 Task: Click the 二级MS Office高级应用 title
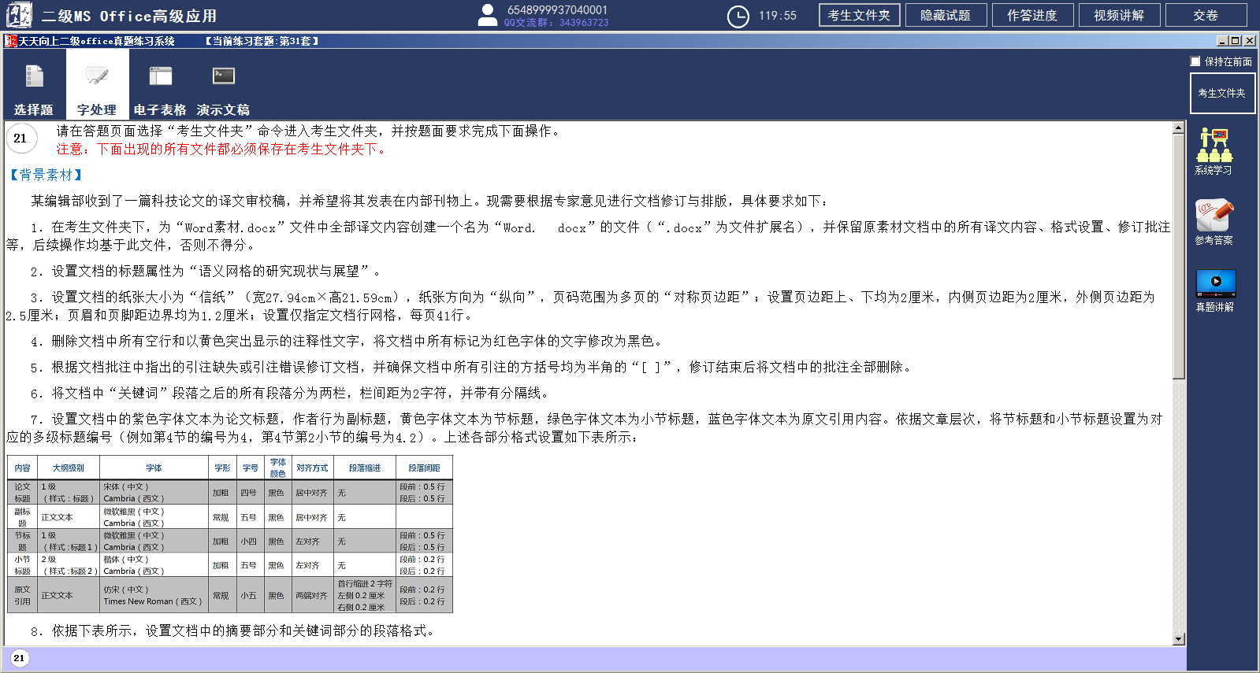point(129,16)
